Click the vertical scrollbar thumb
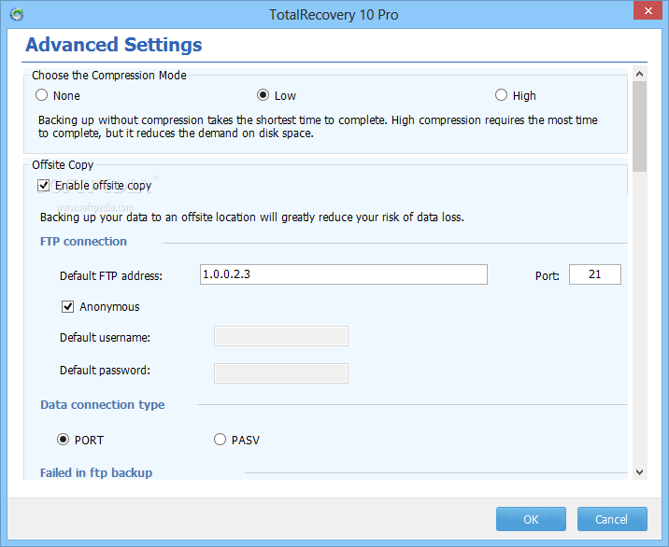669x547 pixels. [x=639, y=127]
